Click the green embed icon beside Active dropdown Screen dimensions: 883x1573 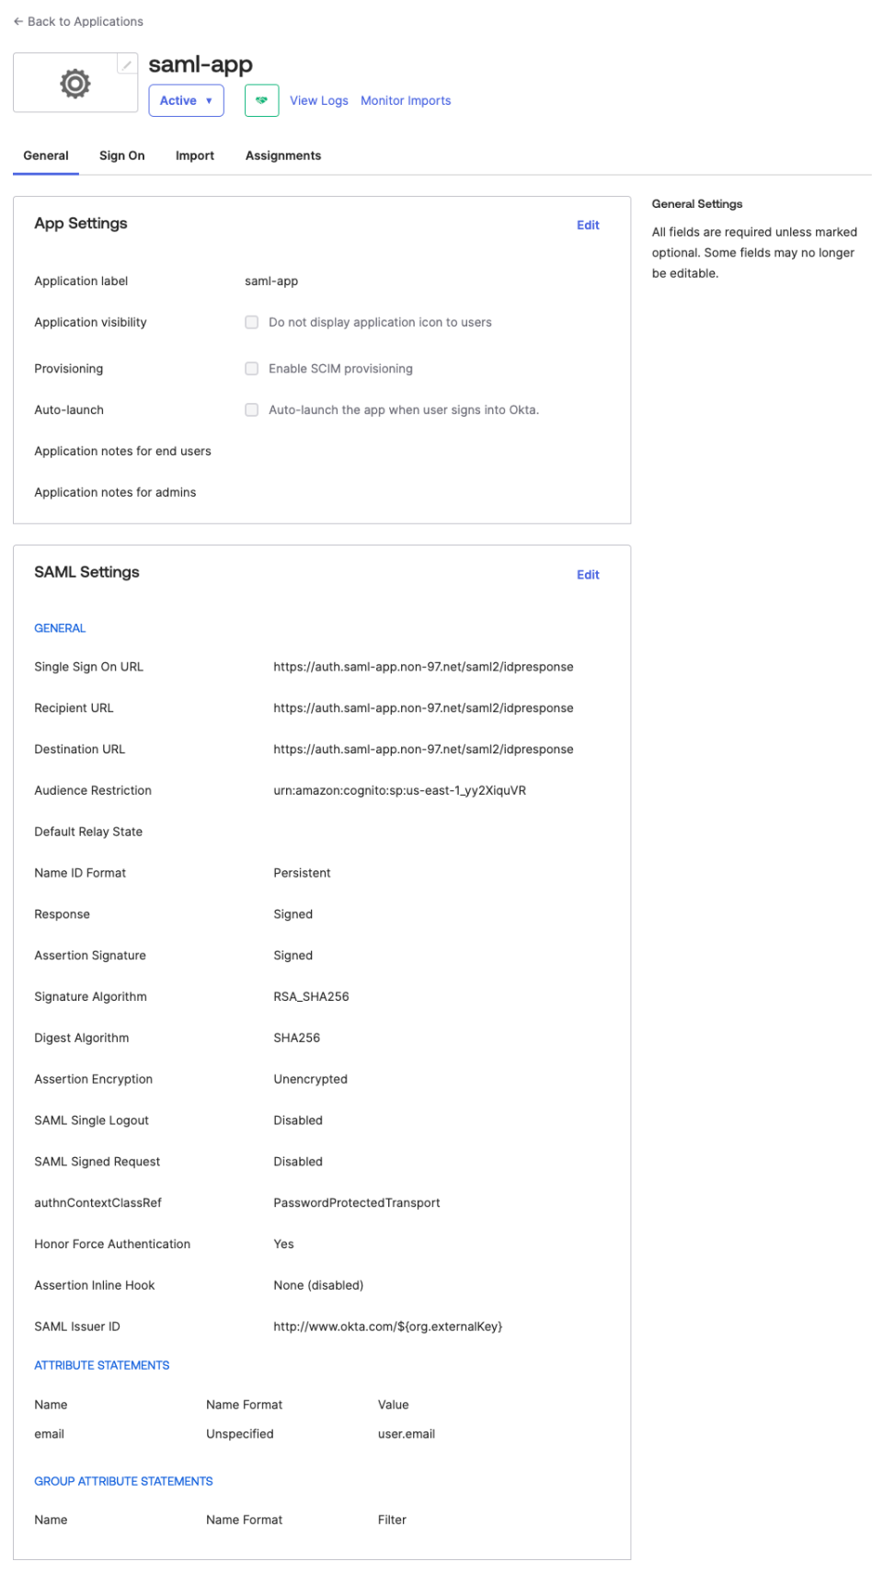click(x=261, y=100)
